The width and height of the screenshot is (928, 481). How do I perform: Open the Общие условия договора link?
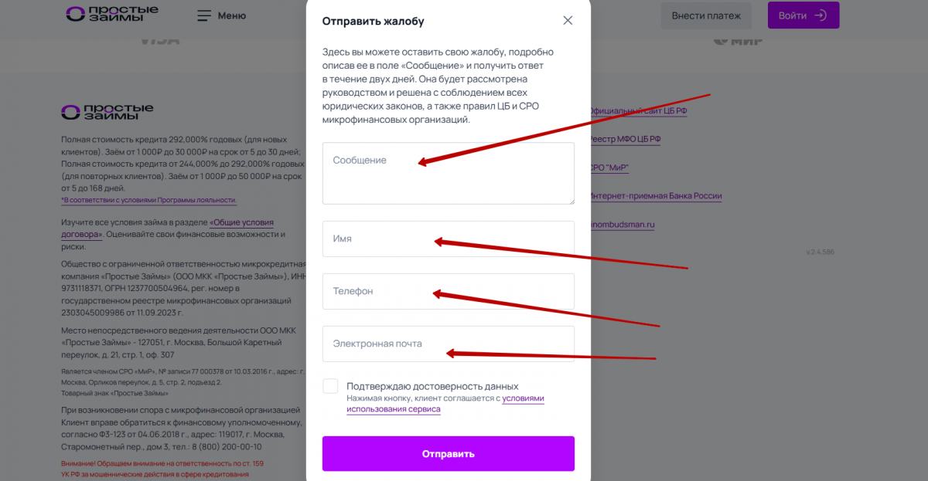[x=241, y=222]
